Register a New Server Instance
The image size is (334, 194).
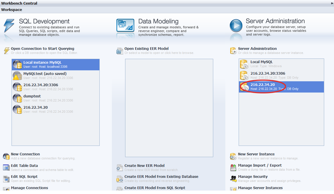256,154
